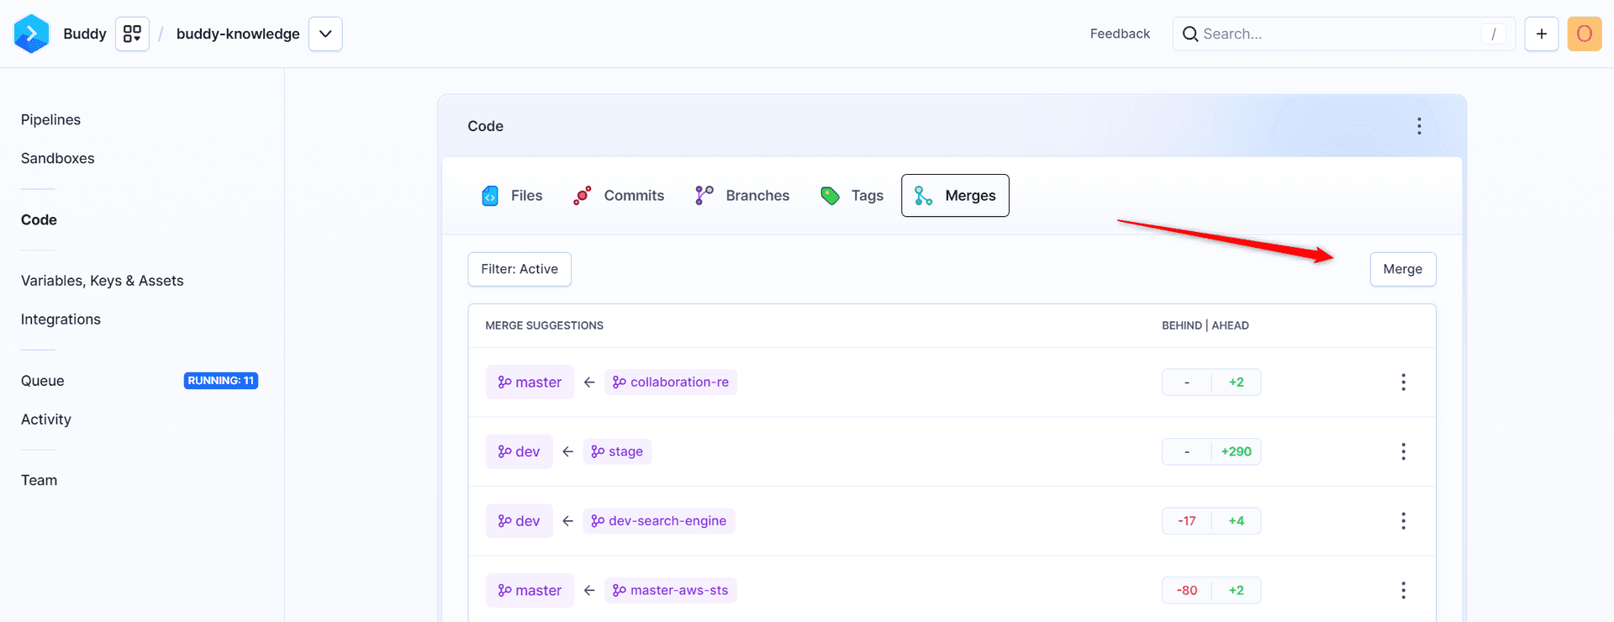Switch to the Commits tab
The width and height of the screenshot is (1614, 622).
[x=619, y=196]
